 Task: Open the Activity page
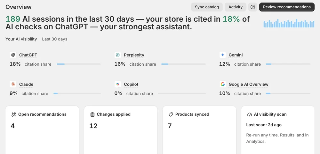[x=235, y=7]
